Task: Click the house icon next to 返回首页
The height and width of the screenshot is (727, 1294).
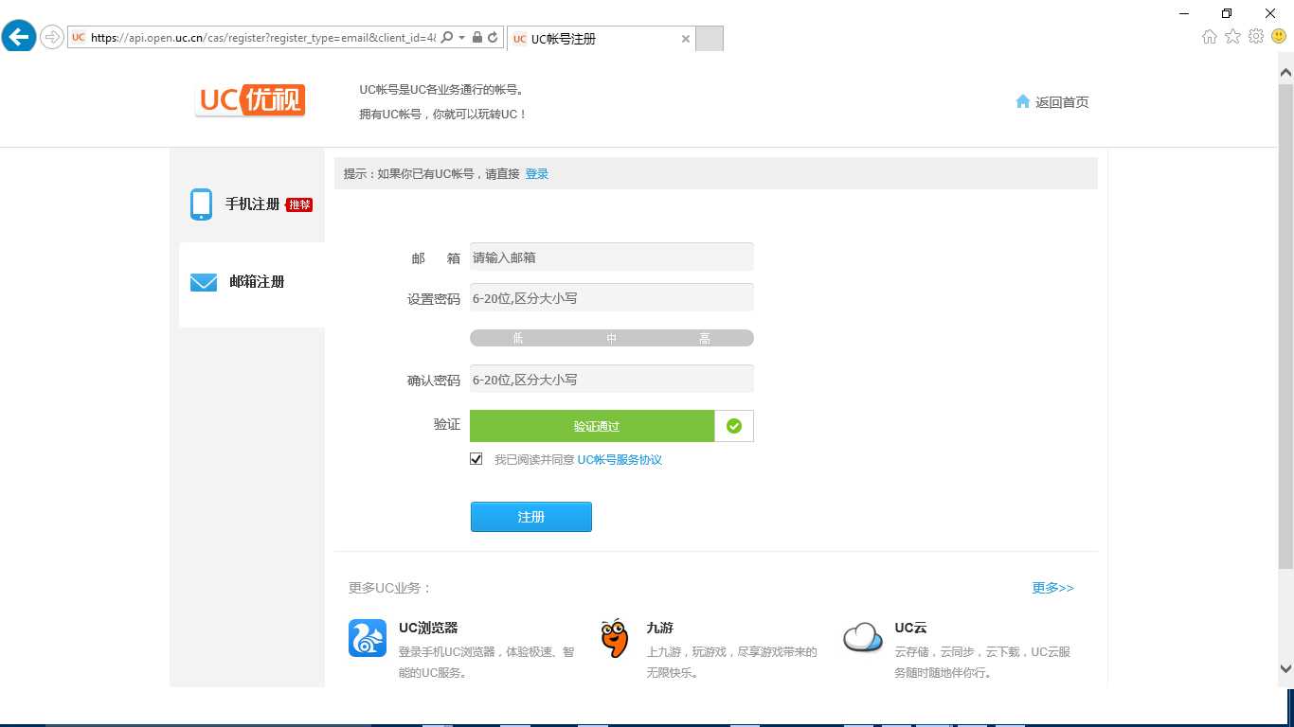Action: 1022,100
